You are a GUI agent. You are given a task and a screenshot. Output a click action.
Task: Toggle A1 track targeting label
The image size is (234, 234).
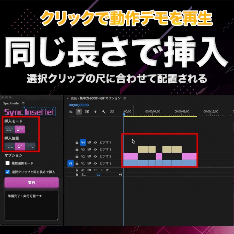pyautogui.click(x=83, y=170)
